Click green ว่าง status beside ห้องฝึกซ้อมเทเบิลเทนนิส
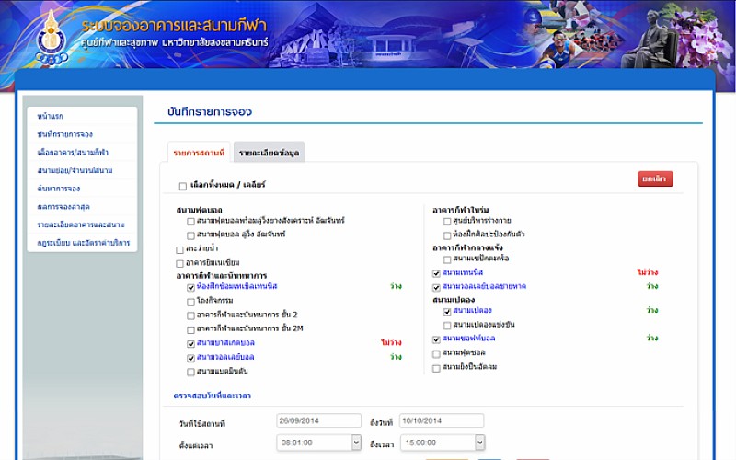736x460 pixels. 396,286
